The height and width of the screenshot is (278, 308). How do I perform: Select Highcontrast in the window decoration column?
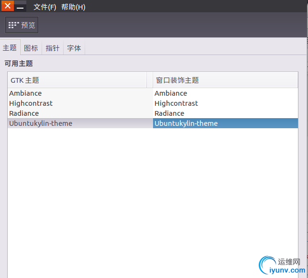[x=225, y=103]
